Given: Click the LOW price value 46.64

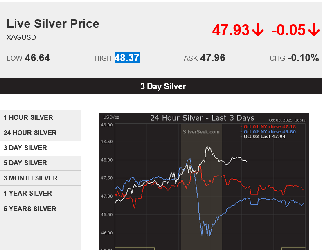Looking at the screenshot, I should [x=37, y=58].
